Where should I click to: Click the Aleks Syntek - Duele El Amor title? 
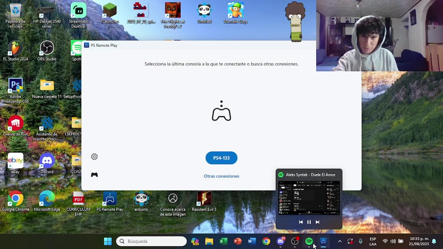310,175
